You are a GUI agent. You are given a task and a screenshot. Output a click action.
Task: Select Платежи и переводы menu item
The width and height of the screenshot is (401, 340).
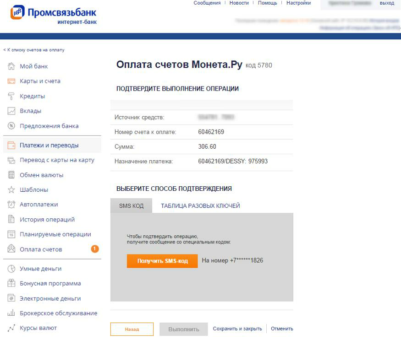tap(49, 146)
